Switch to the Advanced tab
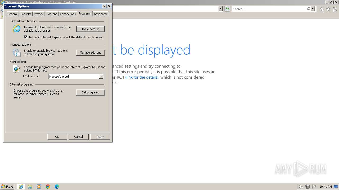The width and height of the screenshot is (339, 190). tap(100, 14)
